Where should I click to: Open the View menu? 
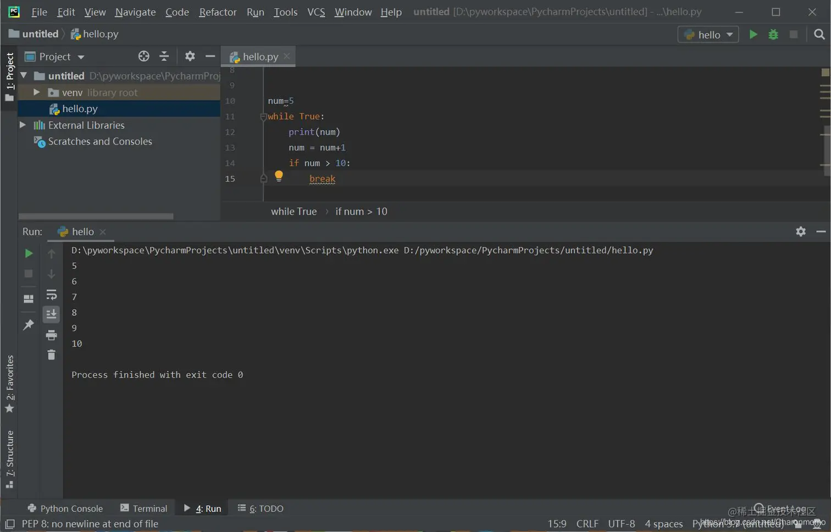pyautogui.click(x=95, y=12)
